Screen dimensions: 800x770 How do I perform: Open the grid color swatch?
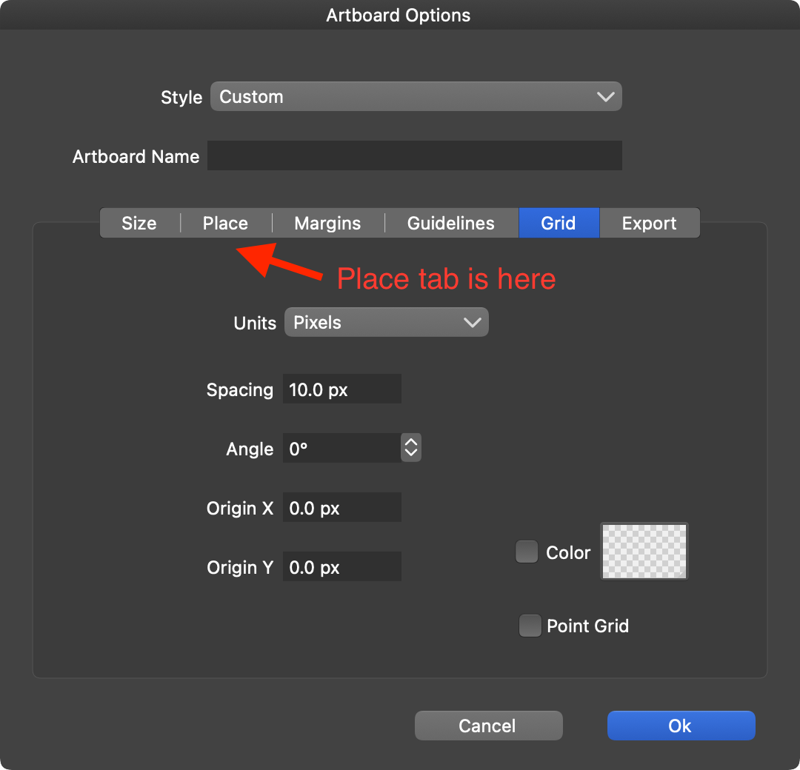click(x=644, y=552)
